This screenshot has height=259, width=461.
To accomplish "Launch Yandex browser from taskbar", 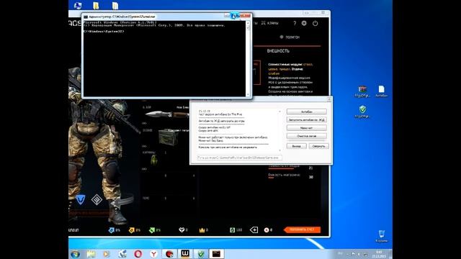I will point(153,254).
